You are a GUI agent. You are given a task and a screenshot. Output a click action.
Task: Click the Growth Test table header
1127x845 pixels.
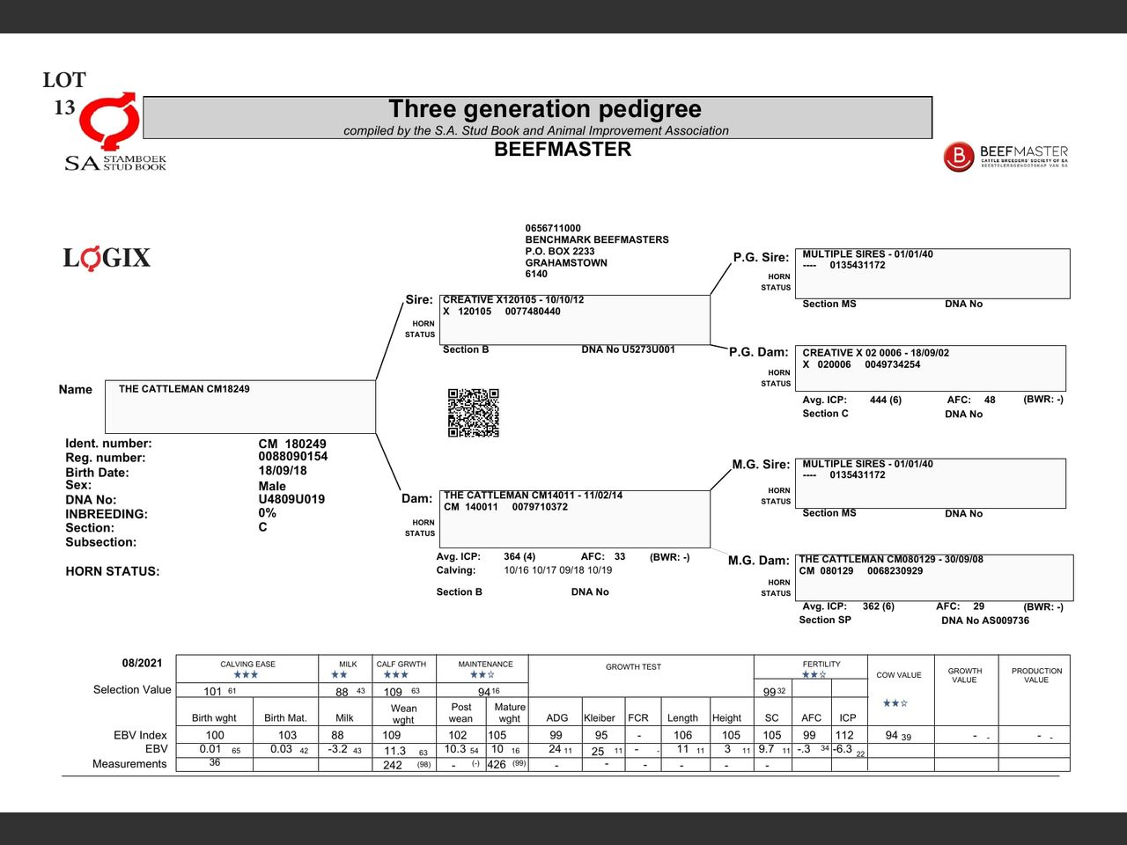point(633,667)
